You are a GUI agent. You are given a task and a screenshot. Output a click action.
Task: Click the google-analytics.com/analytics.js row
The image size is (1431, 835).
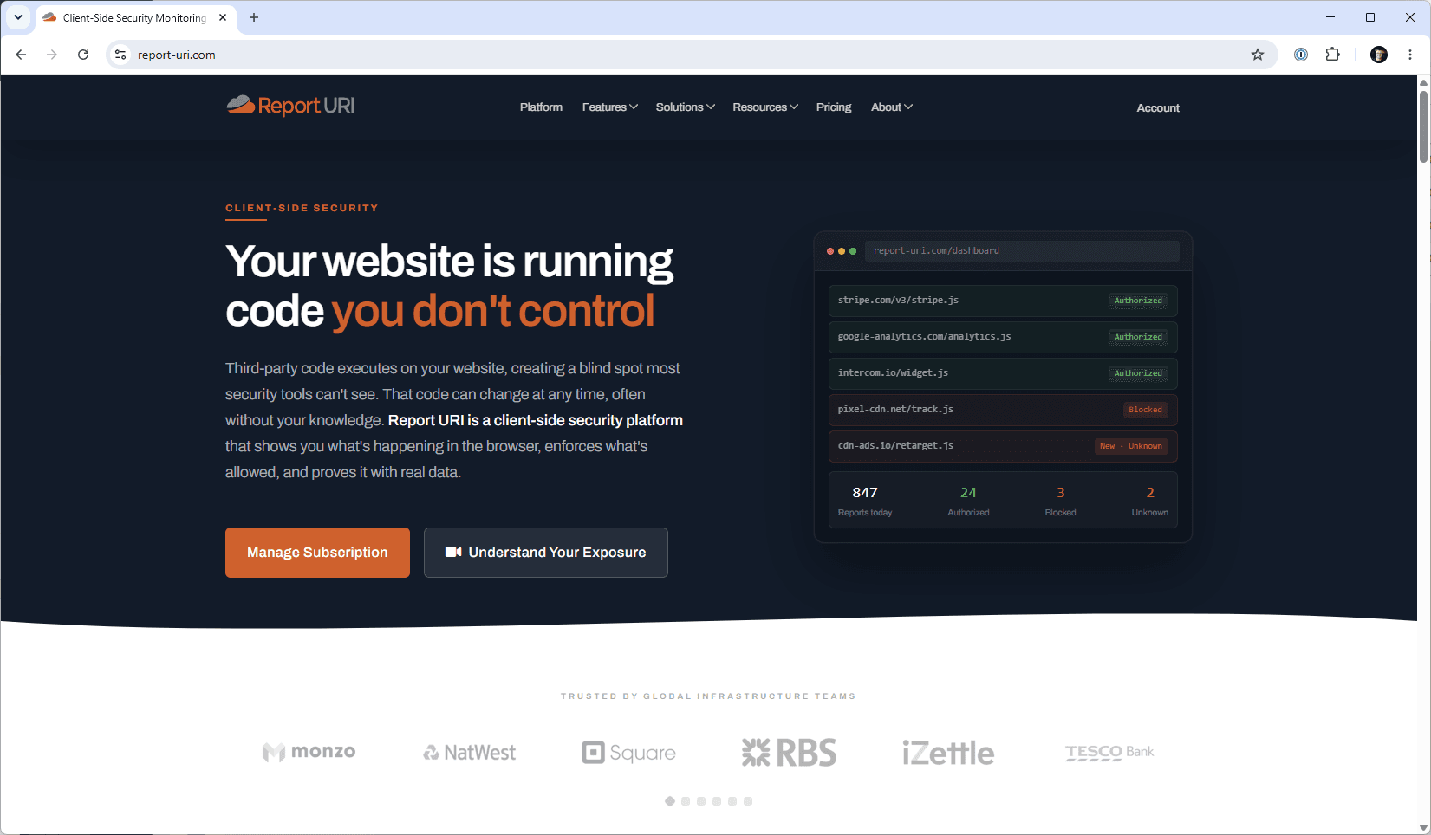click(x=1003, y=337)
